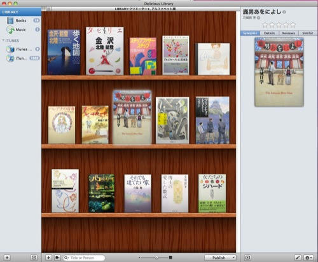Collapse the ITUNES sidebar section
This screenshot has height=262, width=318.
click(3, 40)
